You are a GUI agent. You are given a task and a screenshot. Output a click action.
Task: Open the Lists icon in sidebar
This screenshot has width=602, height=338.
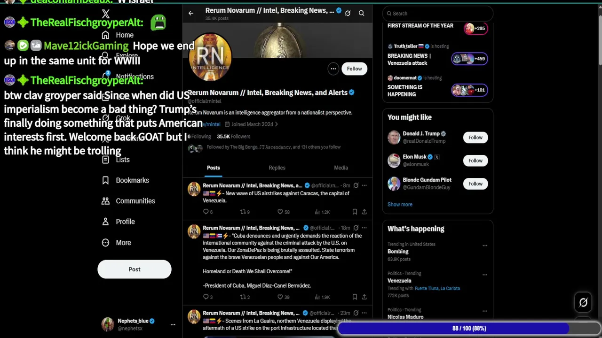[105, 160]
